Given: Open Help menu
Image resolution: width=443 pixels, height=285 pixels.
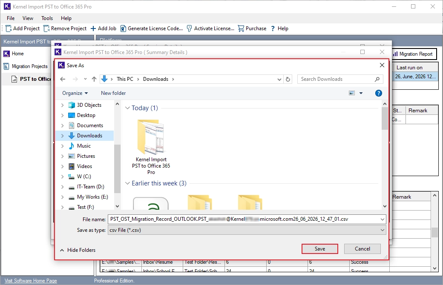Looking at the screenshot, I should 66,18.
